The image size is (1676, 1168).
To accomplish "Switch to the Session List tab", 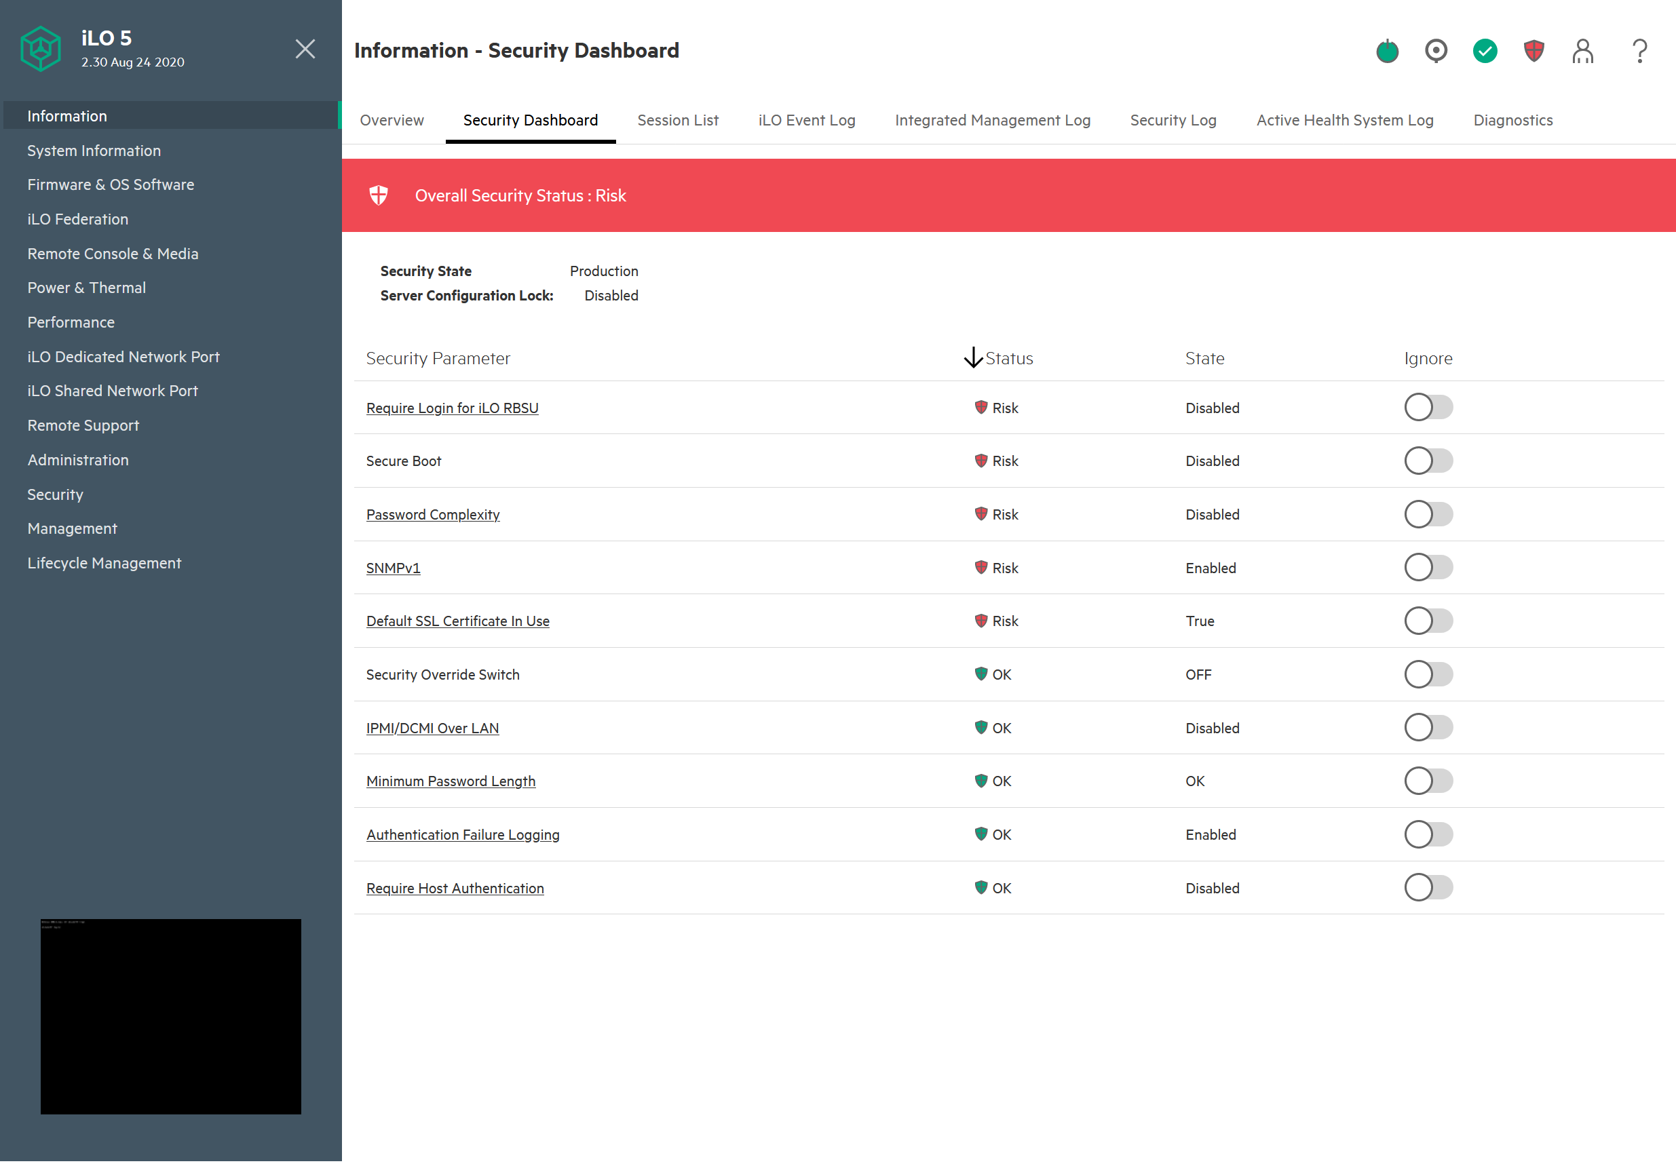I will (x=677, y=120).
